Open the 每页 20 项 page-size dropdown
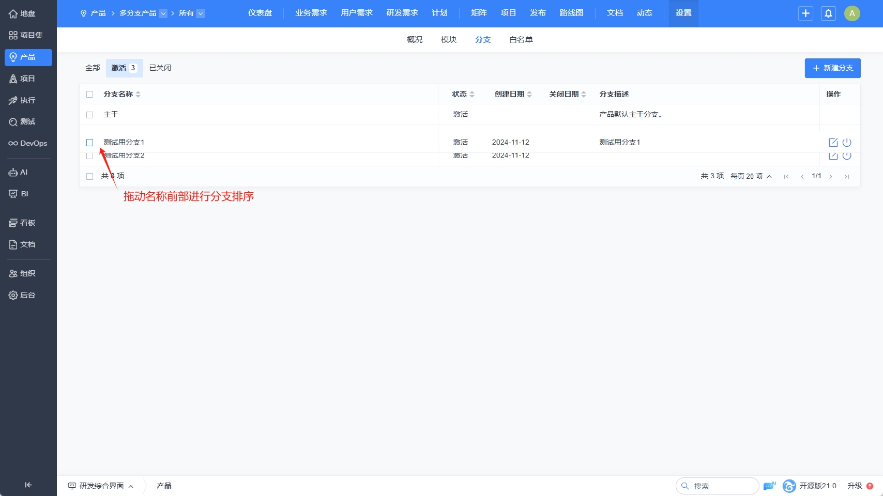Viewport: 883px width, 496px height. 751,176
